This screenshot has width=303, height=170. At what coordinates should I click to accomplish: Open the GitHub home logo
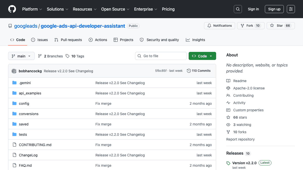pos(12,9)
